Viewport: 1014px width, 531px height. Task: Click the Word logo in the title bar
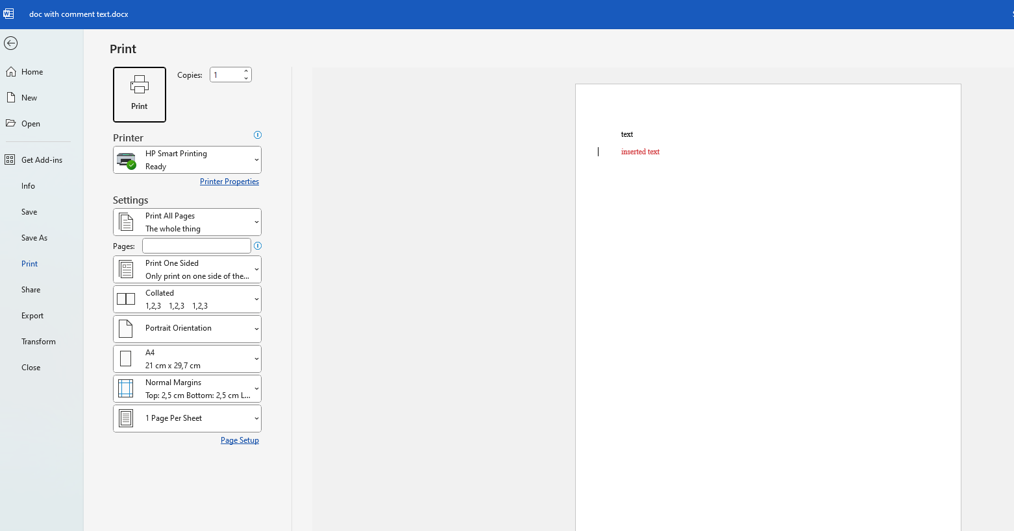click(8, 13)
